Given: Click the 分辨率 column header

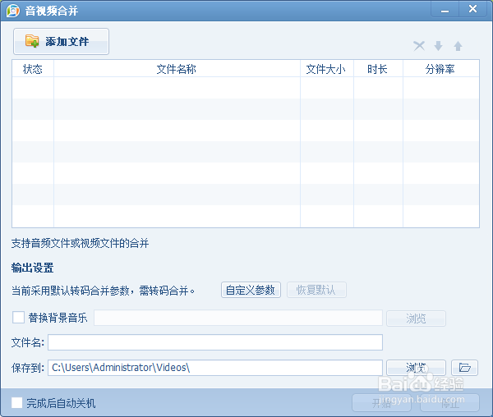Looking at the screenshot, I should click(x=440, y=69).
